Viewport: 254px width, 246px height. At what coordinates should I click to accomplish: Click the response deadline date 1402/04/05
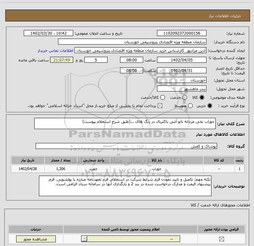click(x=181, y=60)
